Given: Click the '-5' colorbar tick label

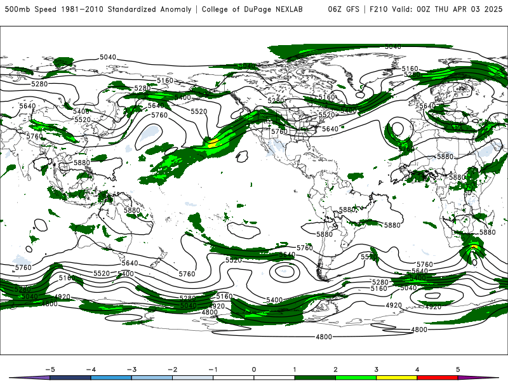Looking at the screenshot, I should click(x=50, y=370).
